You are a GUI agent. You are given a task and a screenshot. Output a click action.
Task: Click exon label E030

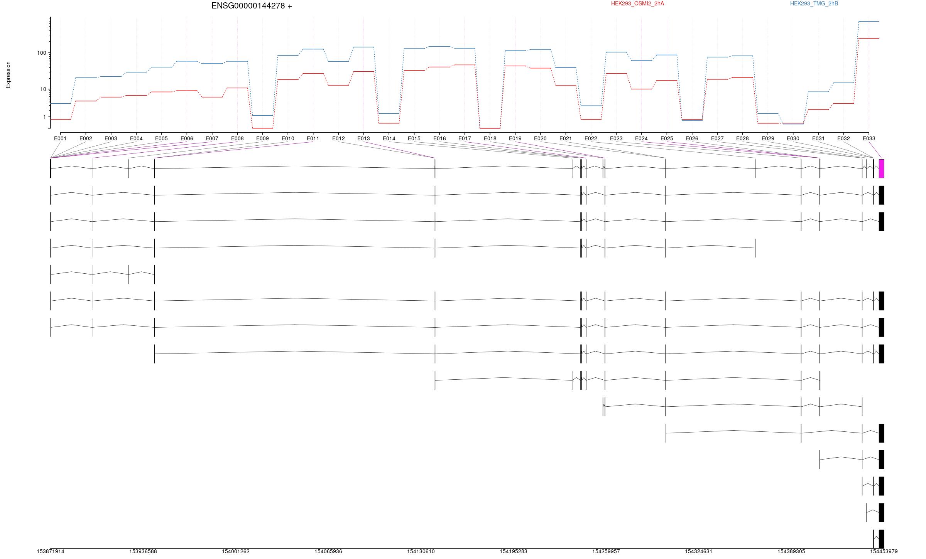click(793, 138)
